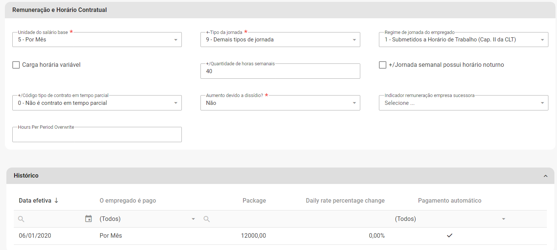Open Indicador remuneração empresa sucessora dropdown

point(463,103)
